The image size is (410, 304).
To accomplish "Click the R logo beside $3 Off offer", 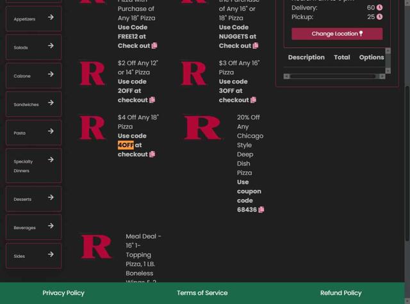I will pos(193,74).
